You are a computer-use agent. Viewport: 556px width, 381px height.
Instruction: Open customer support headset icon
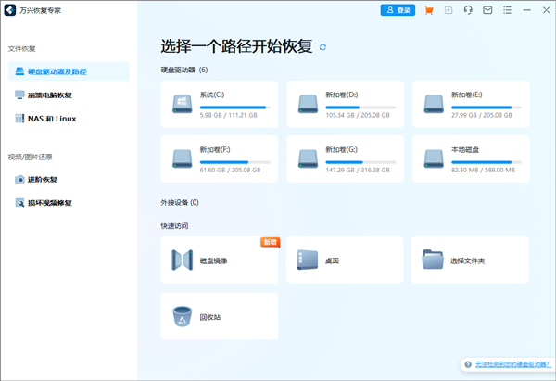(468, 10)
